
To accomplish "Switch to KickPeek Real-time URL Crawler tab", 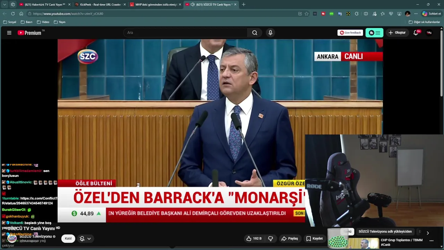I will coord(100,5).
